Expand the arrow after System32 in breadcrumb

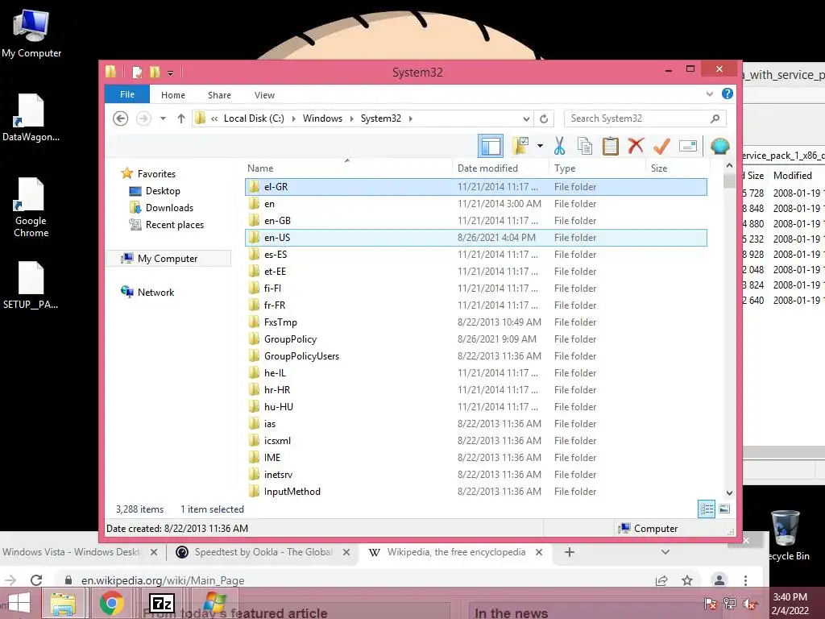(410, 118)
